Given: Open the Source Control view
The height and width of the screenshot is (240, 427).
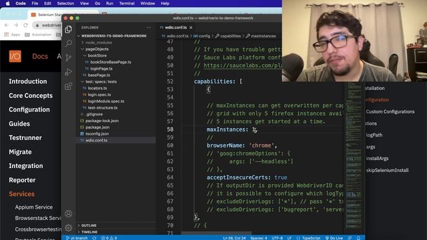Looking at the screenshot, I should (68, 58).
